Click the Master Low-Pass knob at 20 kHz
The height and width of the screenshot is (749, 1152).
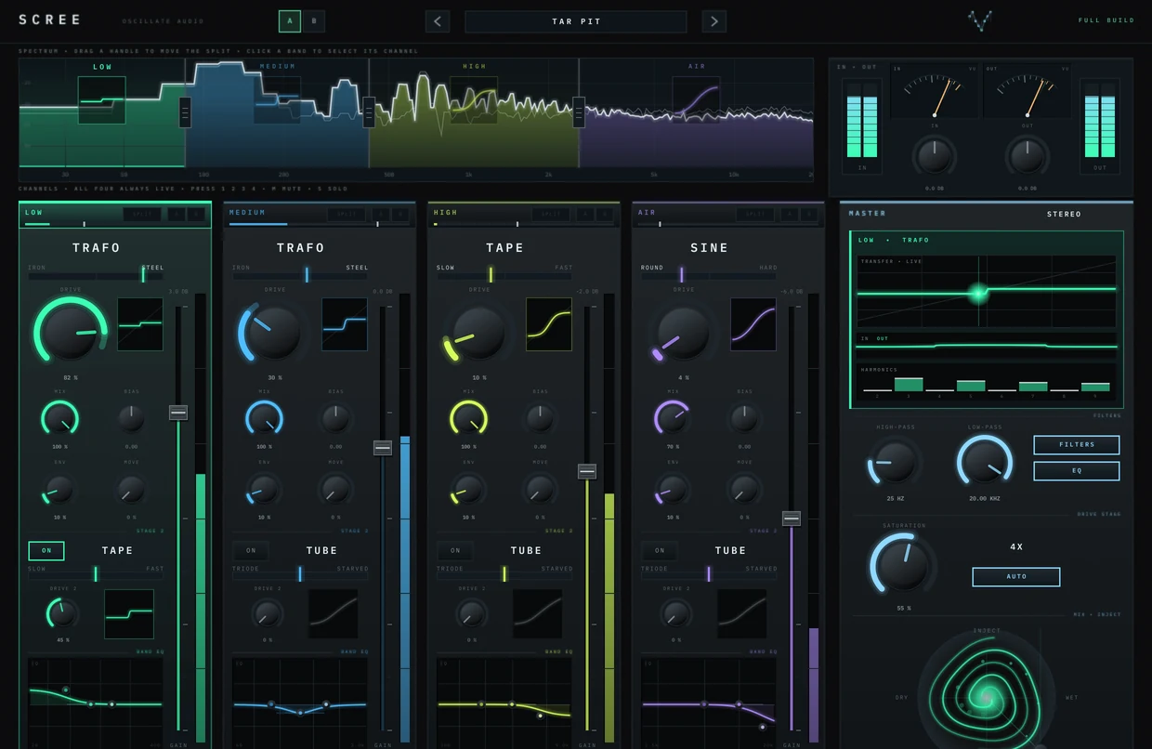985,461
